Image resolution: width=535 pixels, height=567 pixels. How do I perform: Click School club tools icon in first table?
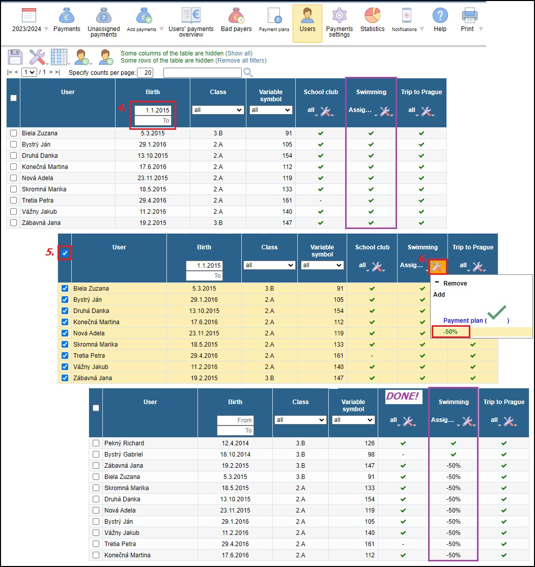click(x=326, y=112)
